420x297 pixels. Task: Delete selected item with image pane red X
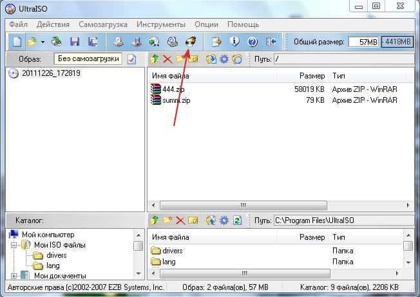click(x=167, y=59)
